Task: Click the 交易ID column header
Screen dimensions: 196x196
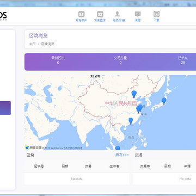Action: [145, 166]
